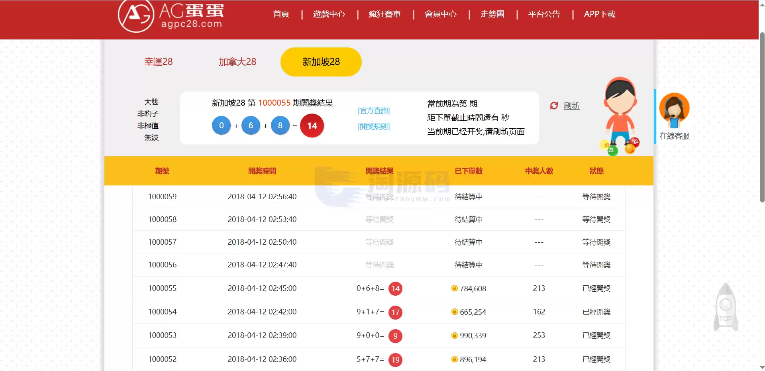Click red result badge 14 in row 1000055
The width and height of the screenshot is (765, 371).
395,289
